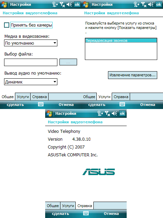Tap 'Отмена' softkey in top-right screen
The width and height of the screenshot is (163, 218).
tap(148, 105)
